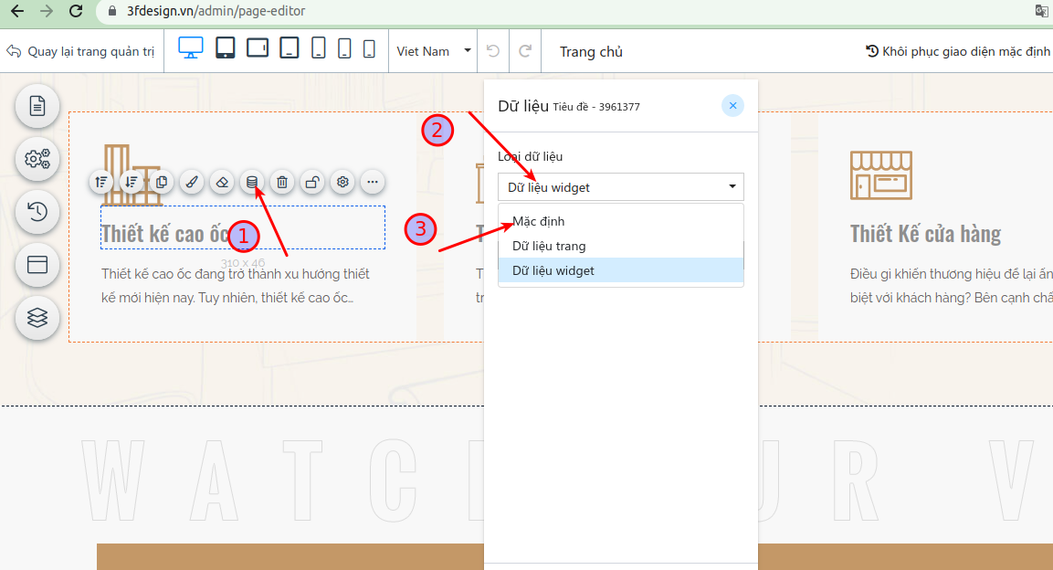The width and height of the screenshot is (1053, 570).
Task: Click the eraser tool icon
Action: pos(222,182)
